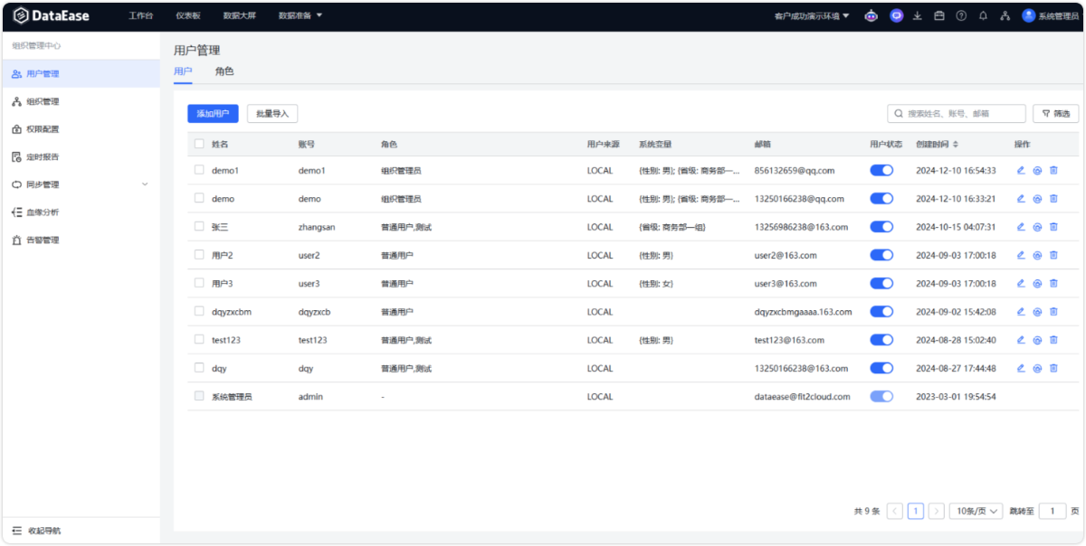The width and height of the screenshot is (1086, 546).
Task: Delete user dqy with trash icon
Action: coord(1053,368)
